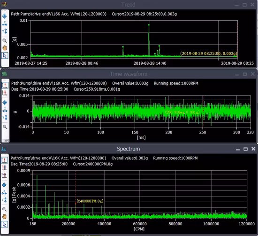Image resolution: width=258 pixels, height=236 pixels.
Task: Click X-axis autoscale icon in Time waveform toolbar
Action: coord(5,110)
